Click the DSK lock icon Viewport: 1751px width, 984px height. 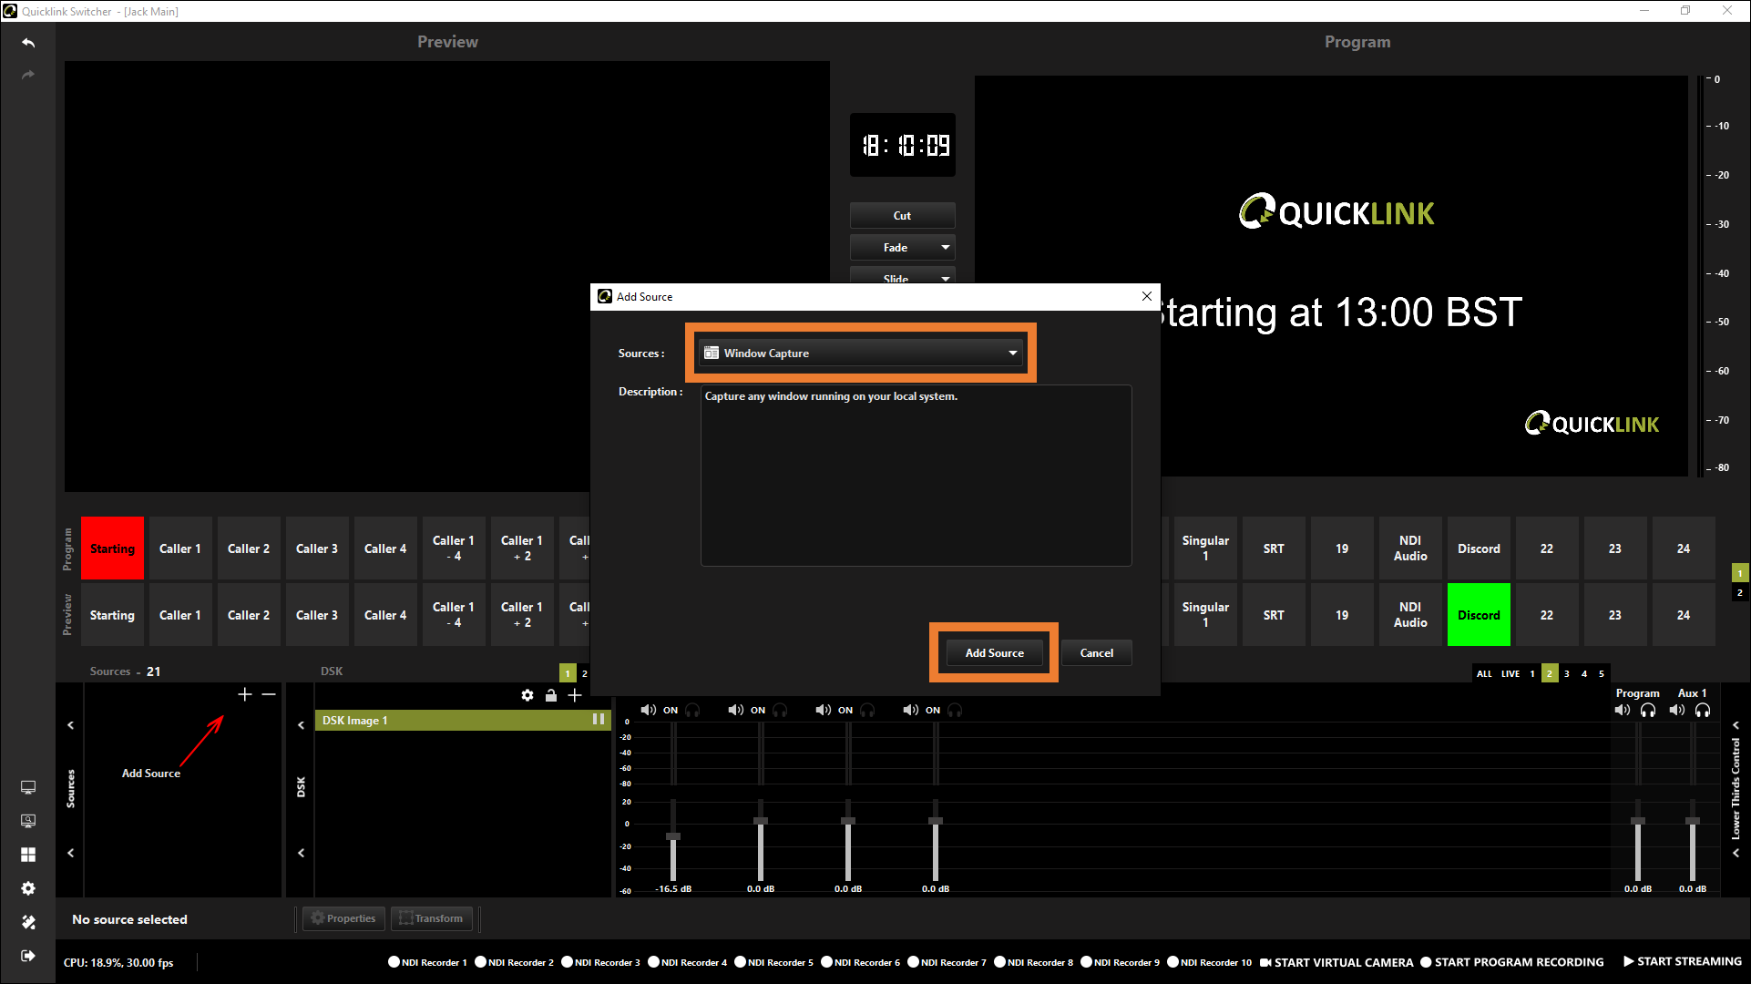(x=551, y=696)
